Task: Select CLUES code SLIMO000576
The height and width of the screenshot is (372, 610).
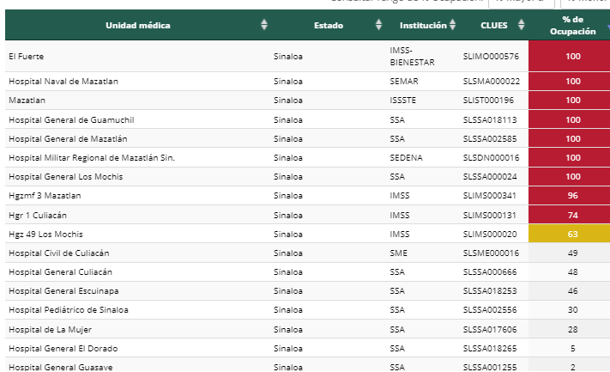Action: coord(491,56)
